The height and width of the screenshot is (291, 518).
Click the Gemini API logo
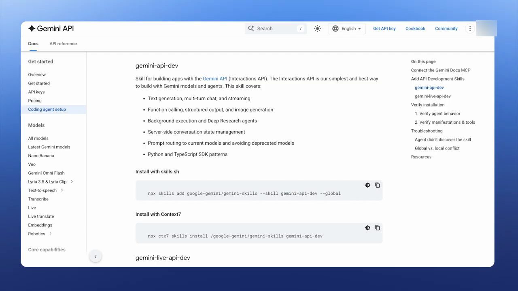coord(51,29)
